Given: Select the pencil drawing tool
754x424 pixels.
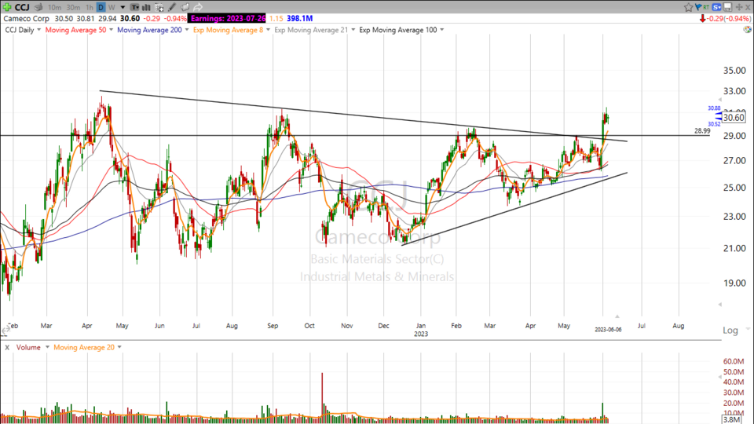Looking at the screenshot, I should (x=172, y=7).
